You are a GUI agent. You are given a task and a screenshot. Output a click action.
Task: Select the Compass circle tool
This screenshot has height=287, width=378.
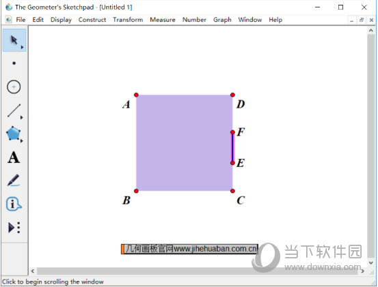[x=14, y=87]
